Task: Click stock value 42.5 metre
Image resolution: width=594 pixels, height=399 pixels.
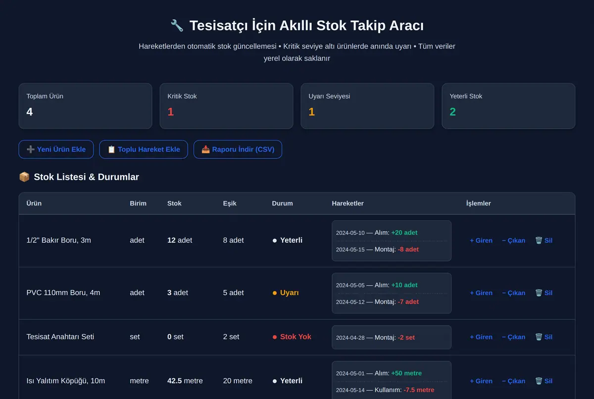Action: pos(185,381)
